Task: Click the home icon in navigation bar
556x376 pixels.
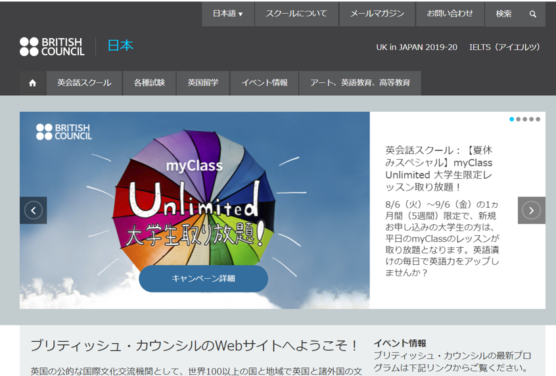Action: coord(33,83)
